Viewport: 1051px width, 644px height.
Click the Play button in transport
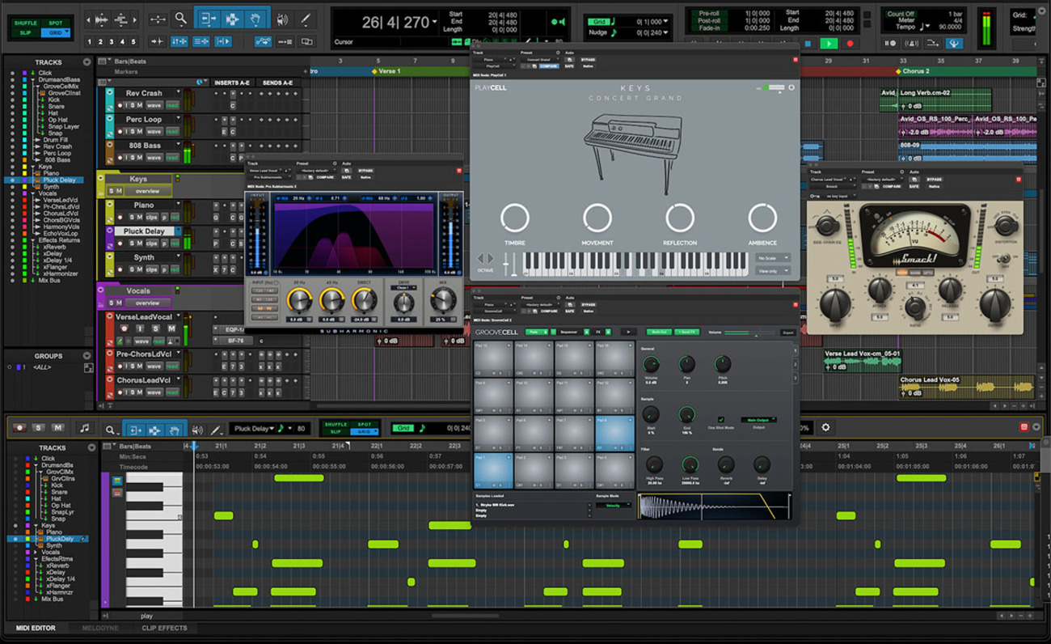[x=829, y=44]
